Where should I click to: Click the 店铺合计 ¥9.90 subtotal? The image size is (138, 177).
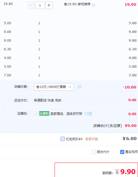[x=115, y=126]
